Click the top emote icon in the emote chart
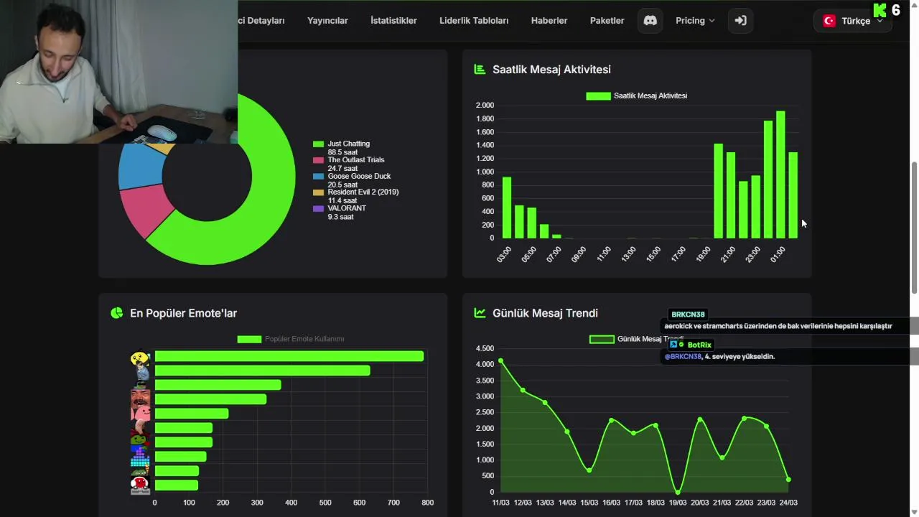Viewport: 919px width, 517px height. (140, 358)
